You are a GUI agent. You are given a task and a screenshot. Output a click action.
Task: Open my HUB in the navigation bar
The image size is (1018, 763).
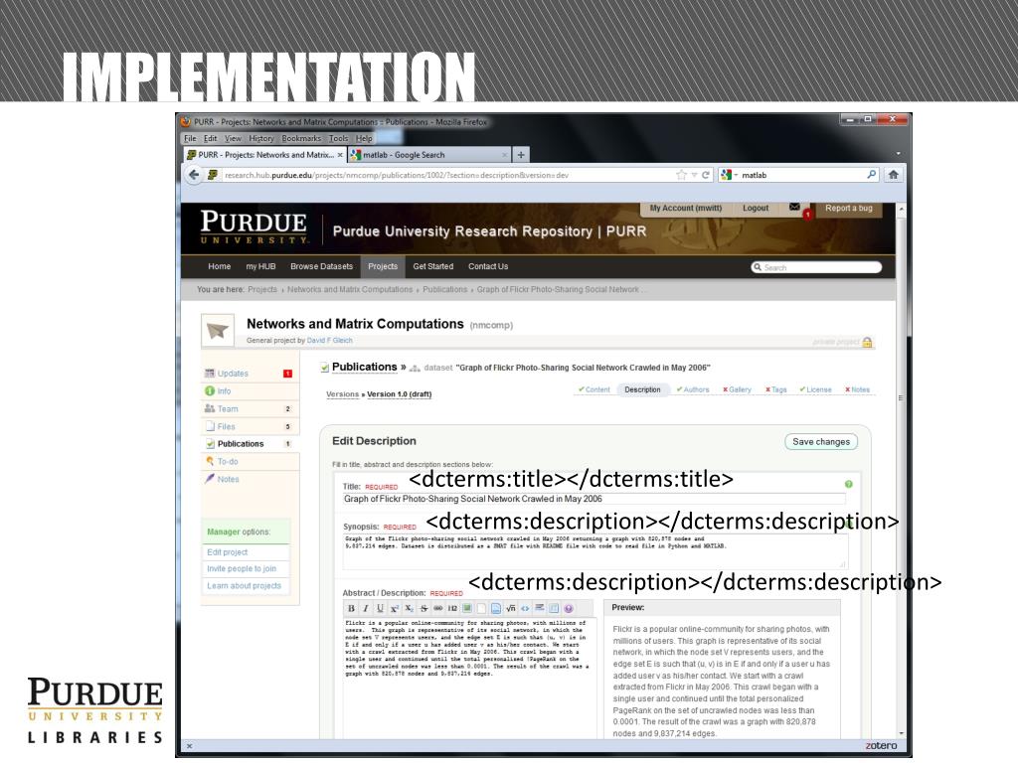click(x=261, y=266)
